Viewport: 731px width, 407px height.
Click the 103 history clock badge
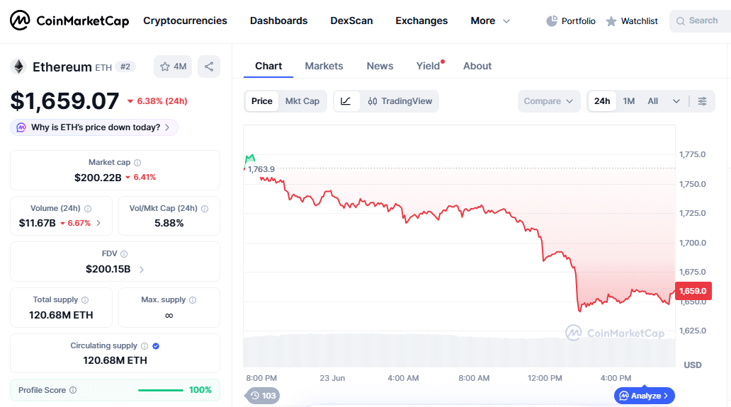pyautogui.click(x=263, y=396)
